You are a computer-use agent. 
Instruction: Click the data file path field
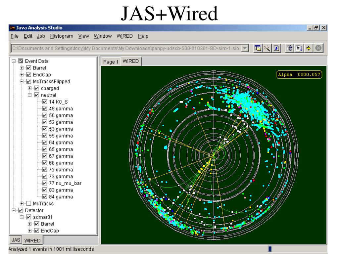(126, 48)
